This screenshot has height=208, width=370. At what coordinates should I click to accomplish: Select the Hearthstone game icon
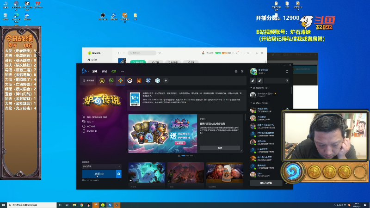(x=120, y=80)
